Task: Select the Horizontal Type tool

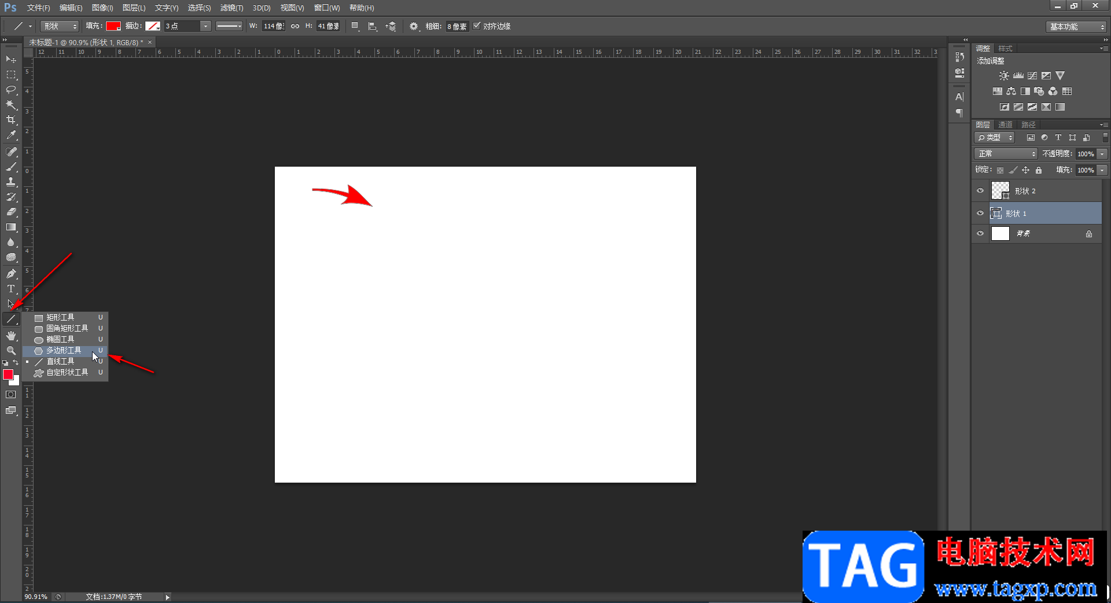Action: tap(11, 289)
